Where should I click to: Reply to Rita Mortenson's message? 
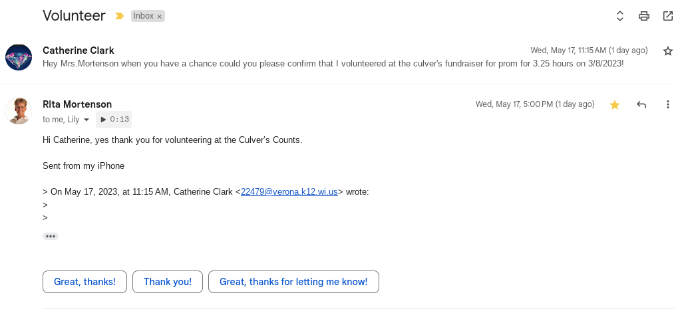(641, 104)
